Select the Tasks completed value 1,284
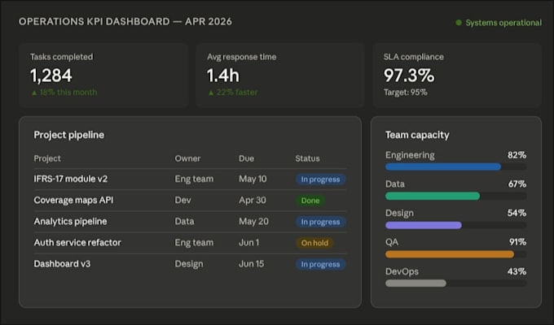The height and width of the screenshot is (325, 554). [x=51, y=76]
